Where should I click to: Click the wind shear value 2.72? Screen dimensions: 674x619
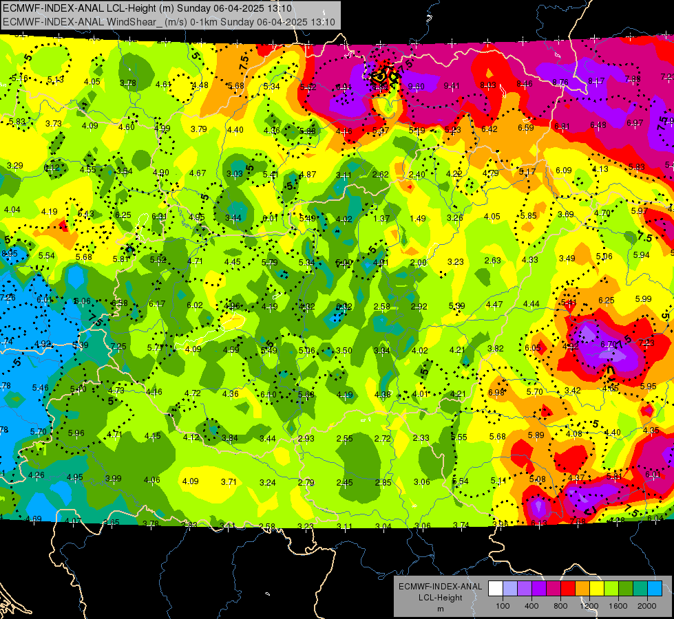383,439
